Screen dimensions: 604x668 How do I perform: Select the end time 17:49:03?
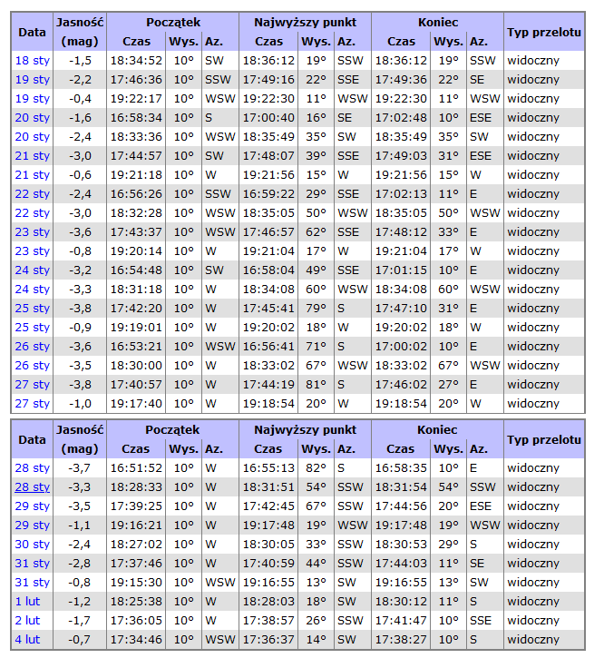(x=401, y=156)
